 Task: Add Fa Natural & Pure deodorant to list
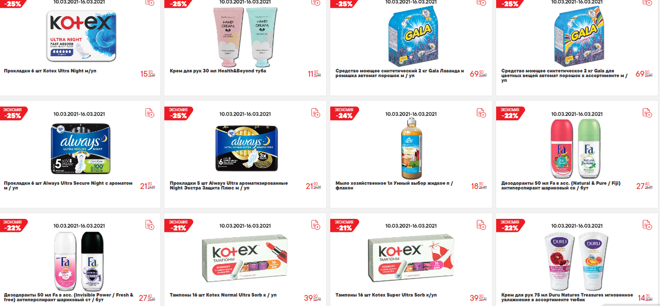point(647,113)
